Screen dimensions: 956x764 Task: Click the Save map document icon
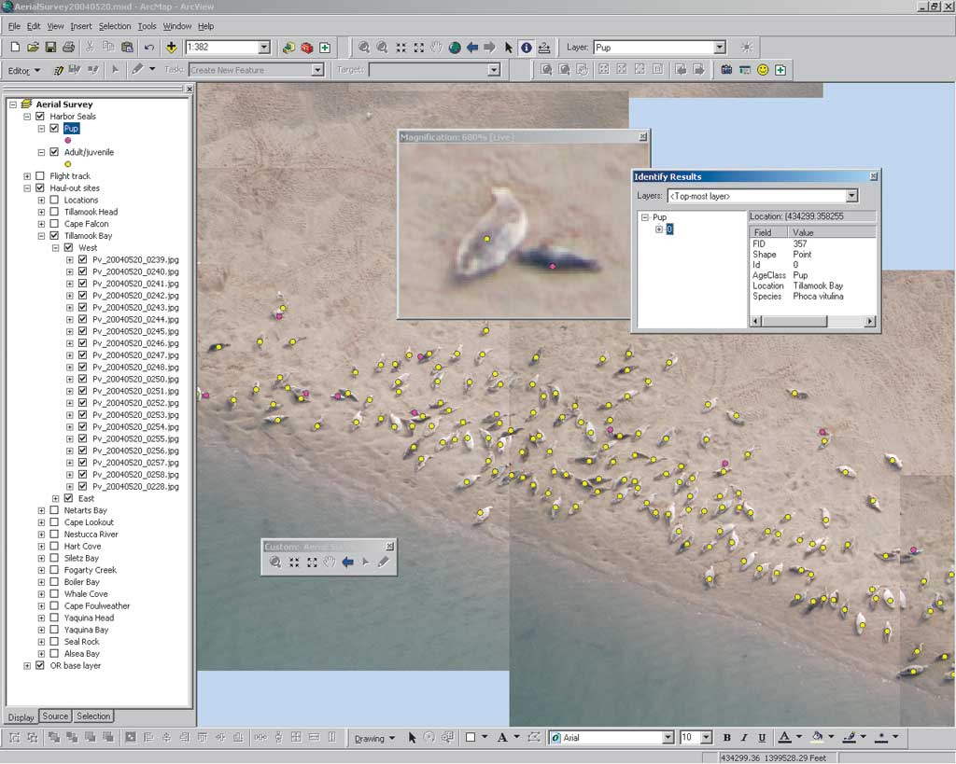pos(50,48)
